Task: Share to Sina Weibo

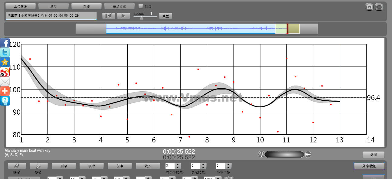Action: point(5,72)
